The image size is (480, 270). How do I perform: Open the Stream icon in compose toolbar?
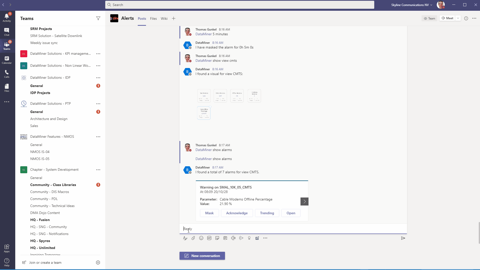point(241,238)
